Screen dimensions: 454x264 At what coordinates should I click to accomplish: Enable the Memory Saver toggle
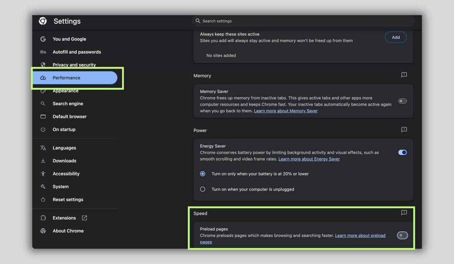pyautogui.click(x=403, y=101)
